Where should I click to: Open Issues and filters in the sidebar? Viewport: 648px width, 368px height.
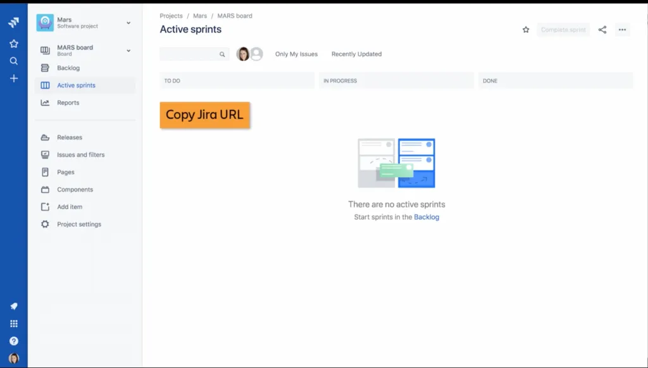(85, 154)
